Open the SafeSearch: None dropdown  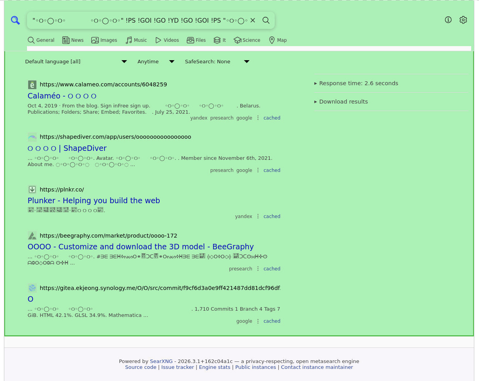pos(217,62)
